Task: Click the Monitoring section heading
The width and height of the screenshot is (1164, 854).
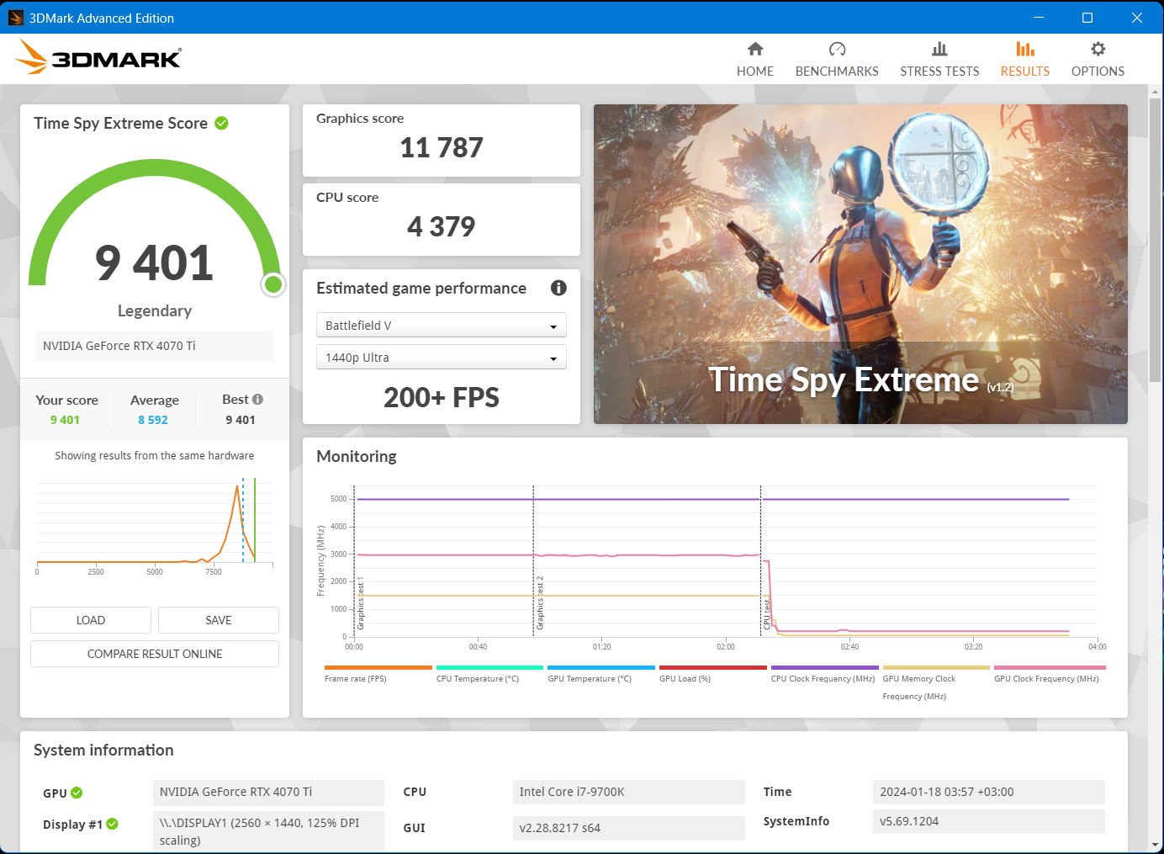Action: [x=357, y=456]
